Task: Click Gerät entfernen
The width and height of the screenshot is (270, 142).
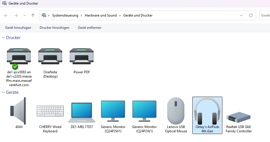Action: click(90, 28)
